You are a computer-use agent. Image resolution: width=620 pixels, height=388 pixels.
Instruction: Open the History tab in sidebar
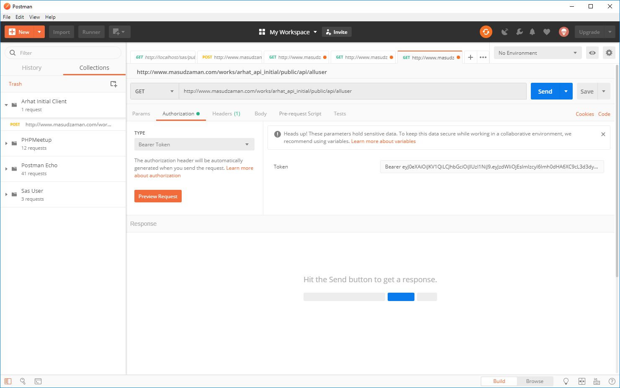[32, 68]
